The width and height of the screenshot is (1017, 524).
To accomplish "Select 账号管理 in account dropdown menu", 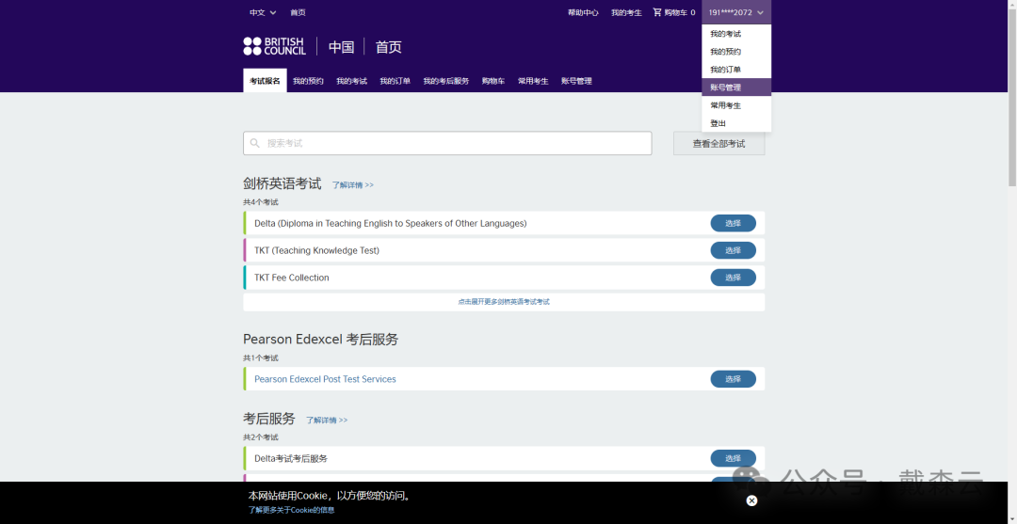I will [x=736, y=87].
